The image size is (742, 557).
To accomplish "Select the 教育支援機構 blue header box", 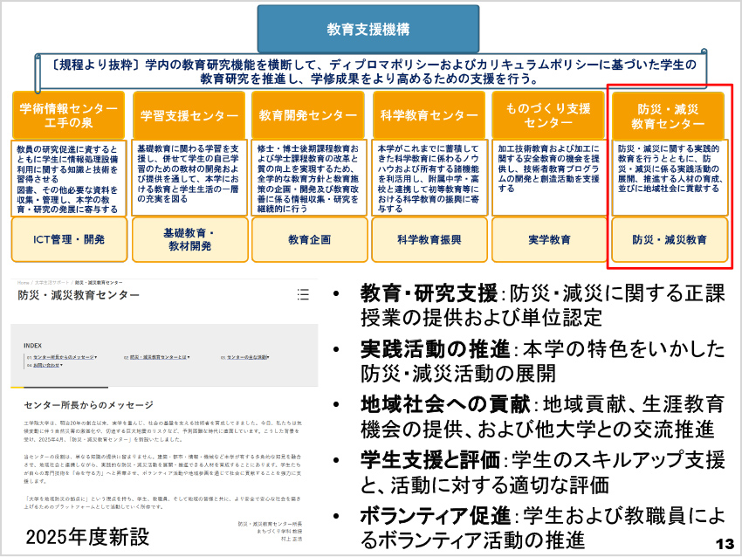I will tap(368, 29).
